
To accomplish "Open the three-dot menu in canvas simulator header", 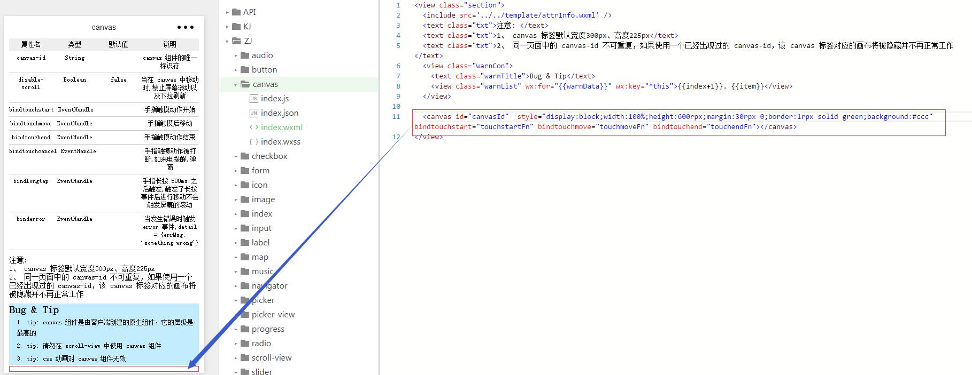I will coord(186,27).
